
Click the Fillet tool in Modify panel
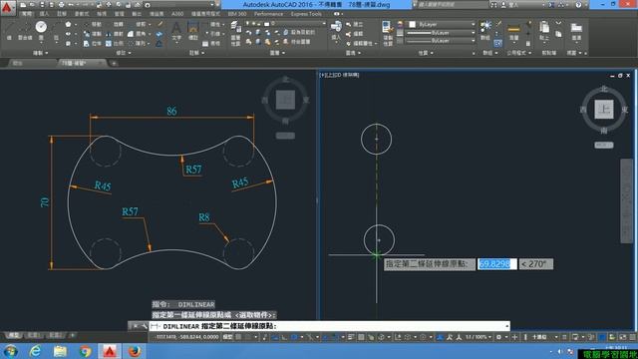pyautogui.click(x=137, y=34)
